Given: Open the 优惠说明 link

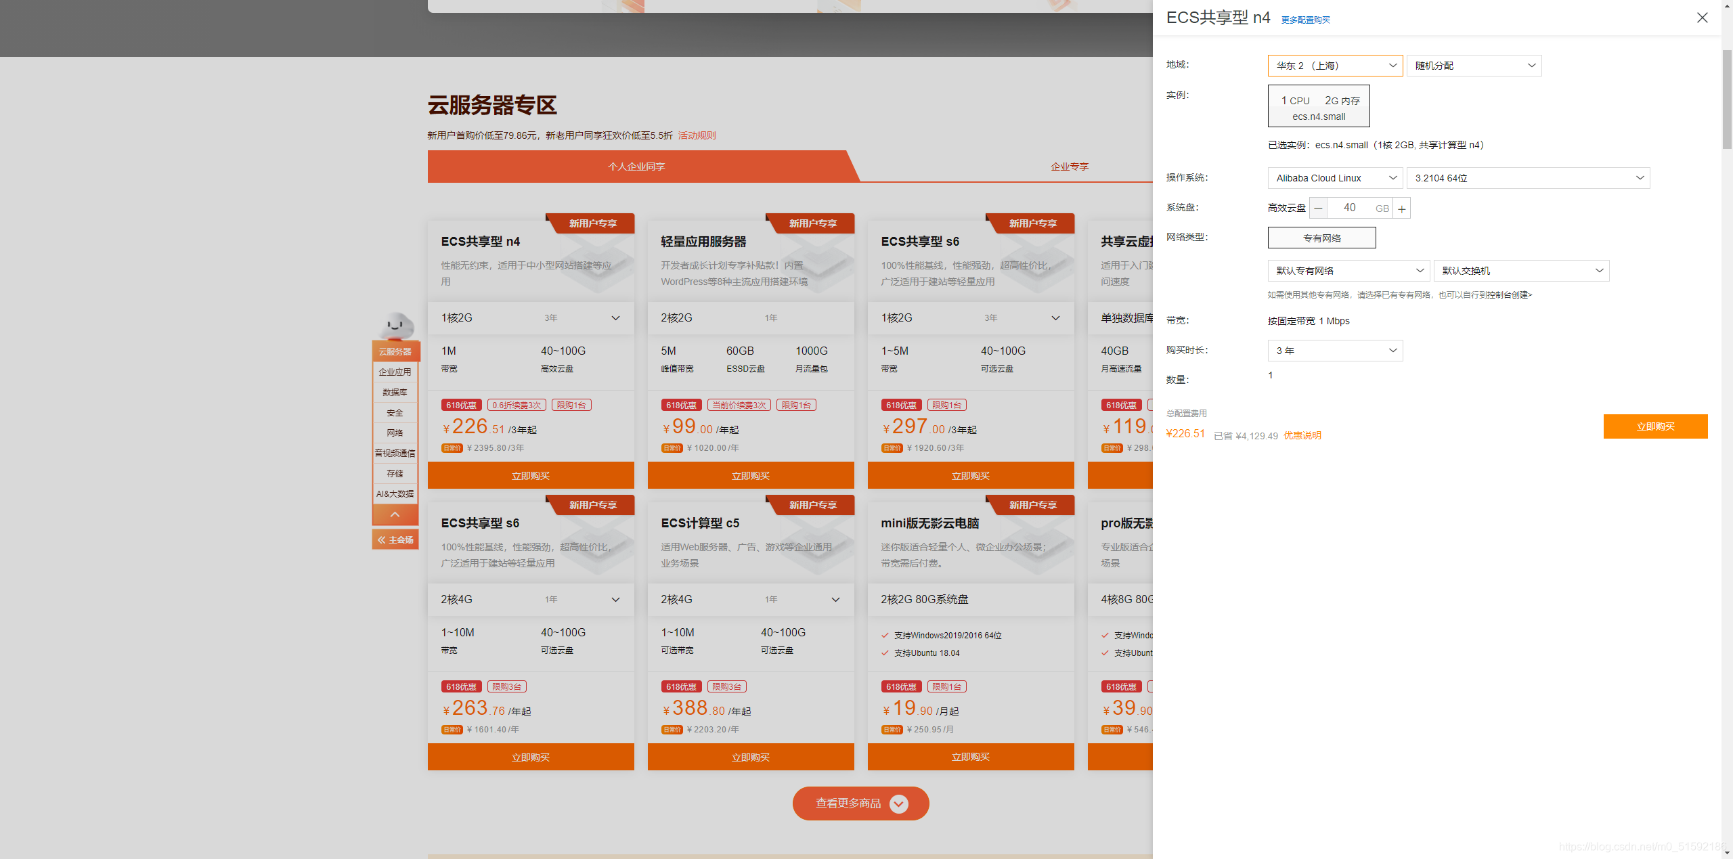Looking at the screenshot, I should (x=1302, y=435).
